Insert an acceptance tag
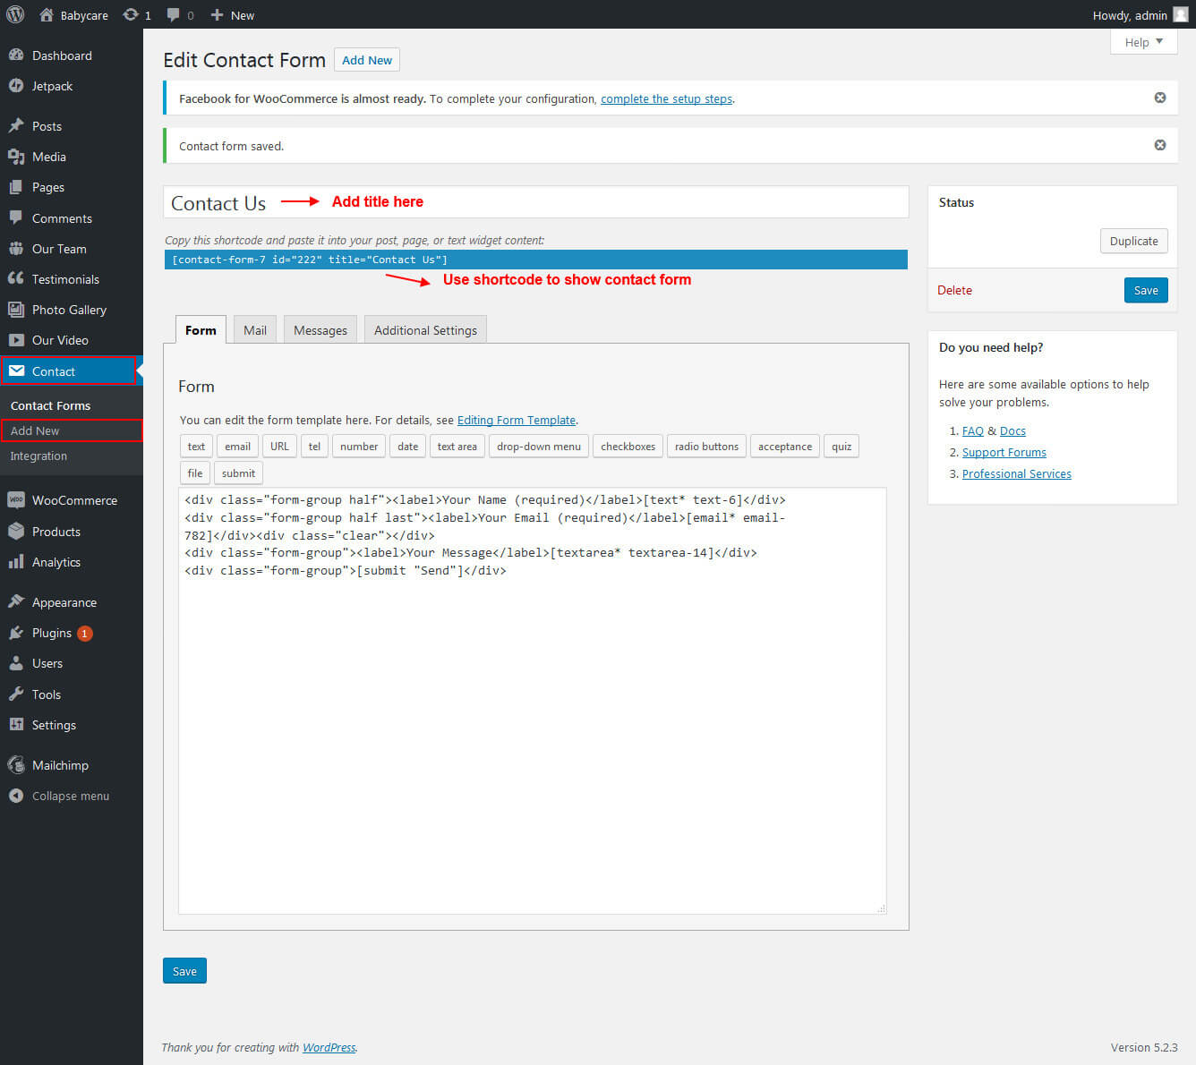Image resolution: width=1196 pixels, height=1065 pixels. pos(785,447)
